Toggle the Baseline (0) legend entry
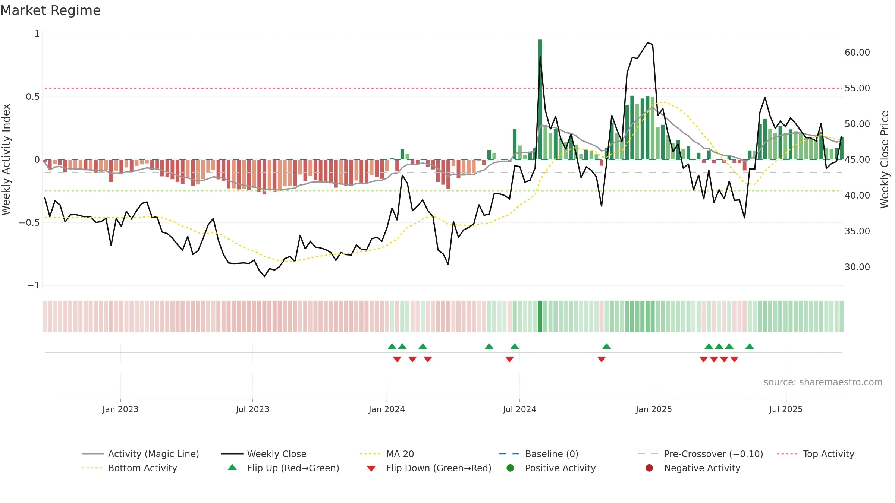The width and height of the screenshot is (895, 503). point(538,454)
